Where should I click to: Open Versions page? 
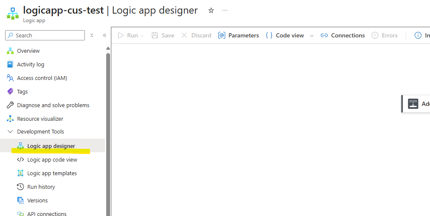coord(37,200)
